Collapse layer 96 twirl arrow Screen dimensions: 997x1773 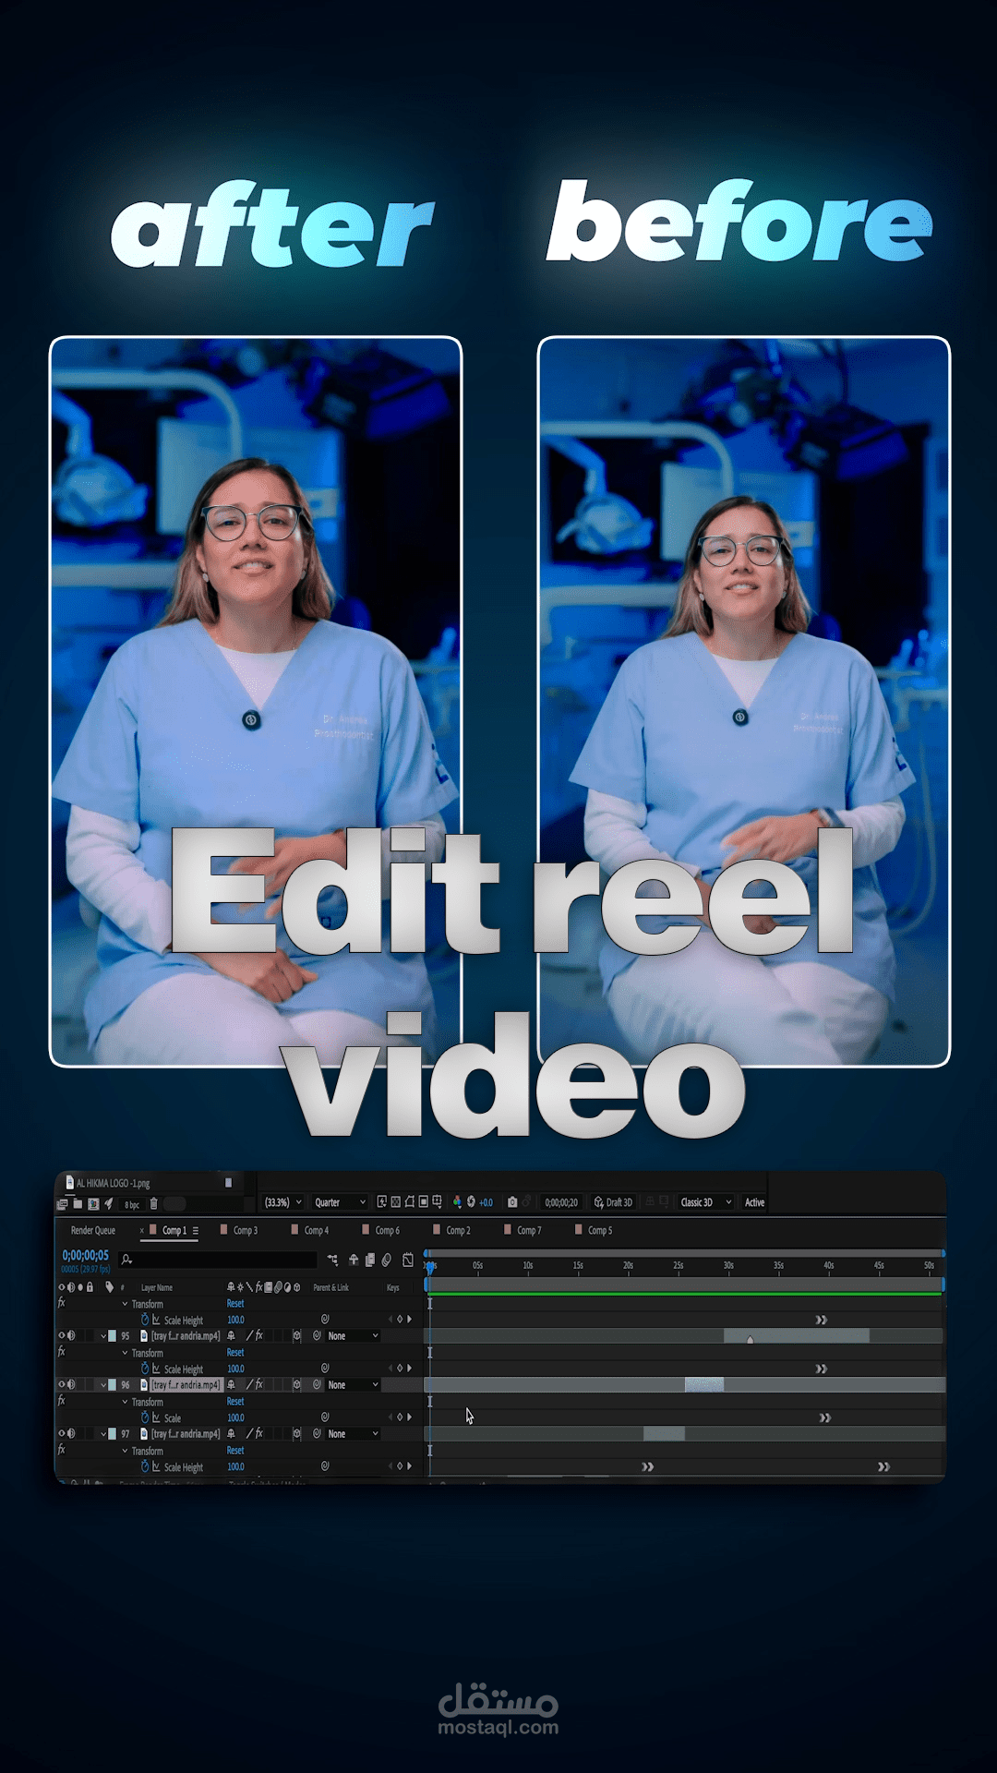pos(103,1384)
